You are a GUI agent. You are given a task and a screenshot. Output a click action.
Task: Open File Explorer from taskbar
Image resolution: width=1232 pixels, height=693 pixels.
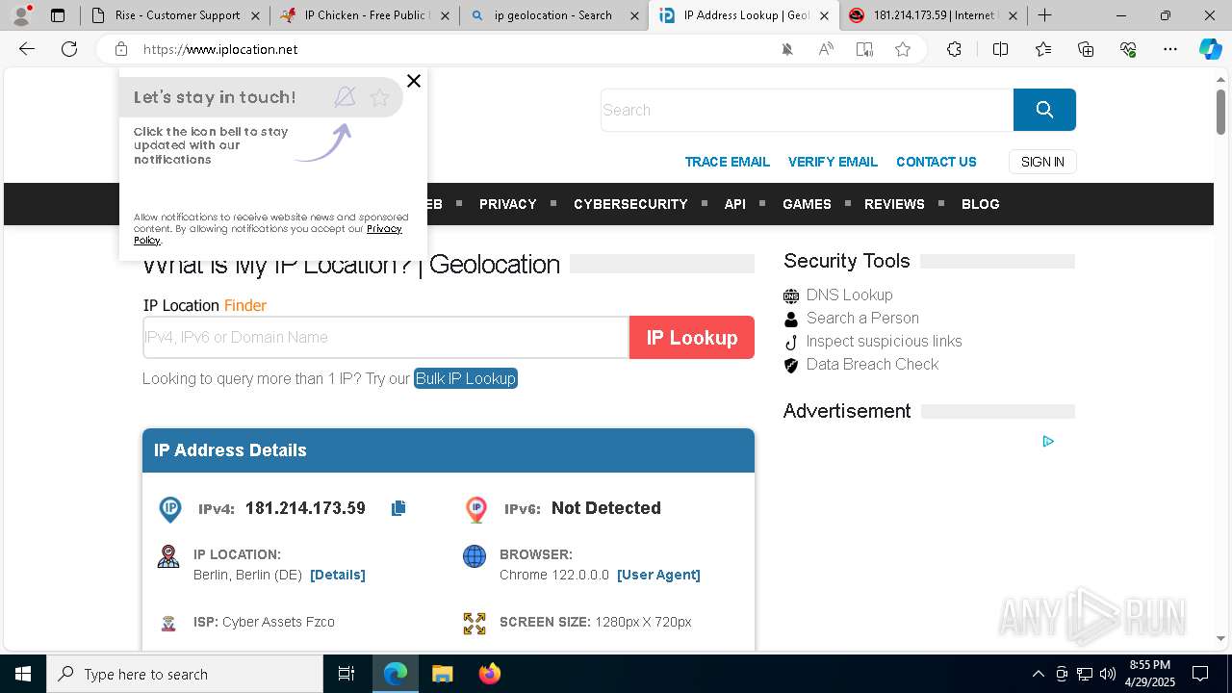442,674
